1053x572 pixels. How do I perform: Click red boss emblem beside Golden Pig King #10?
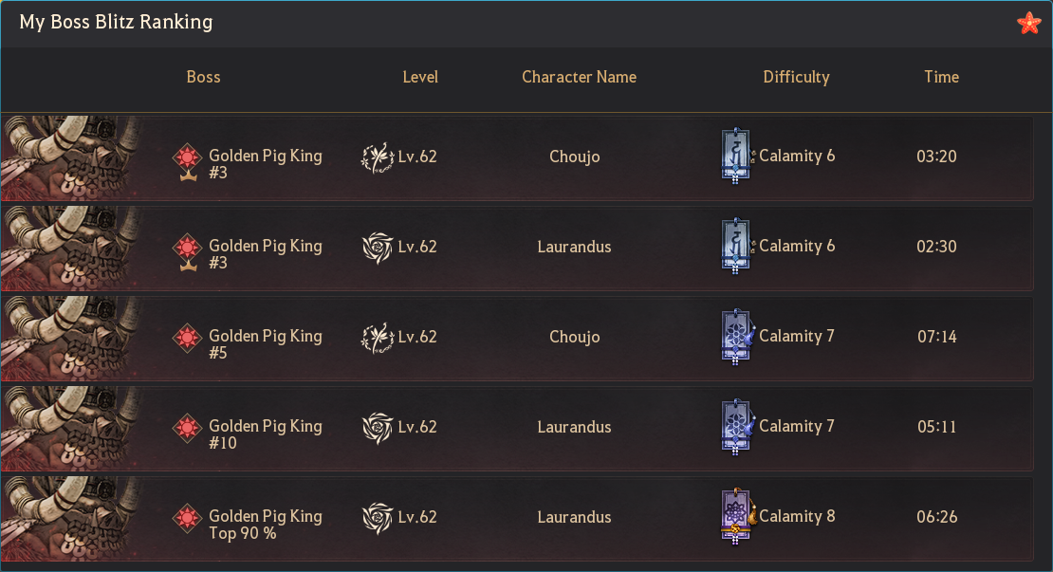[x=188, y=428]
